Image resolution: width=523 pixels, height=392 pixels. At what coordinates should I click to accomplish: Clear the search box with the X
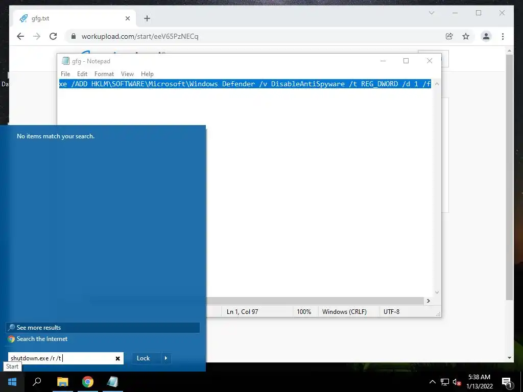tap(117, 358)
